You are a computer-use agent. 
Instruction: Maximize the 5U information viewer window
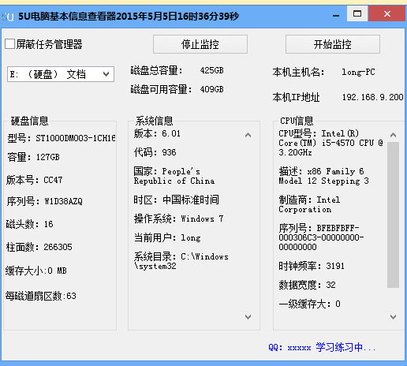click(357, 13)
